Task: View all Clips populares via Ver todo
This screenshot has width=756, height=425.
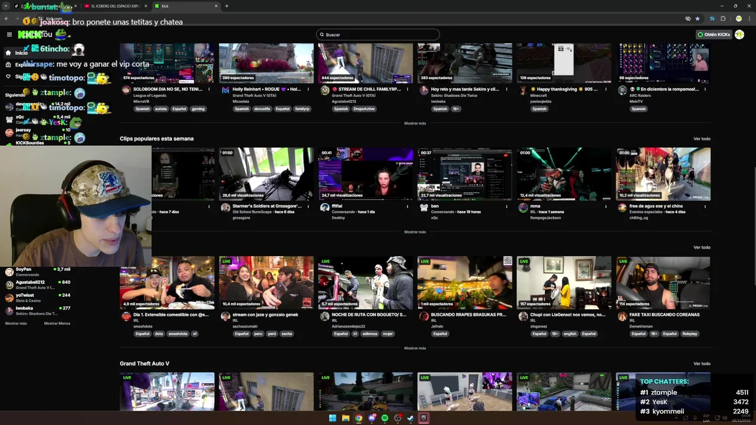Action: [x=702, y=139]
